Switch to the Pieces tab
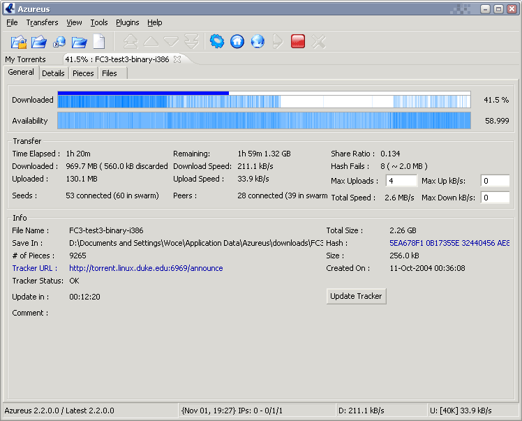 83,73
